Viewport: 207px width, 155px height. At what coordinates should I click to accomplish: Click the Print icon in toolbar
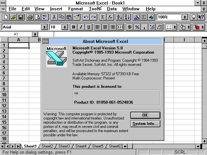(30, 17)
